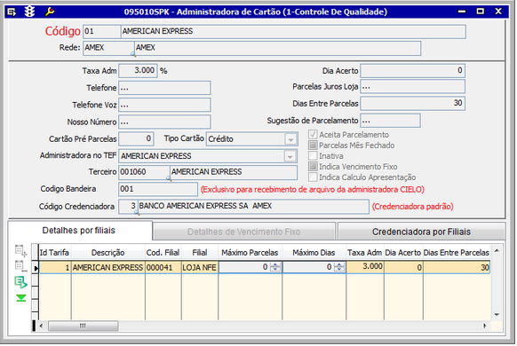517x346 pixels.
Task: Click the traffic light icon in title bar
Action: click(x=29, y=12)
